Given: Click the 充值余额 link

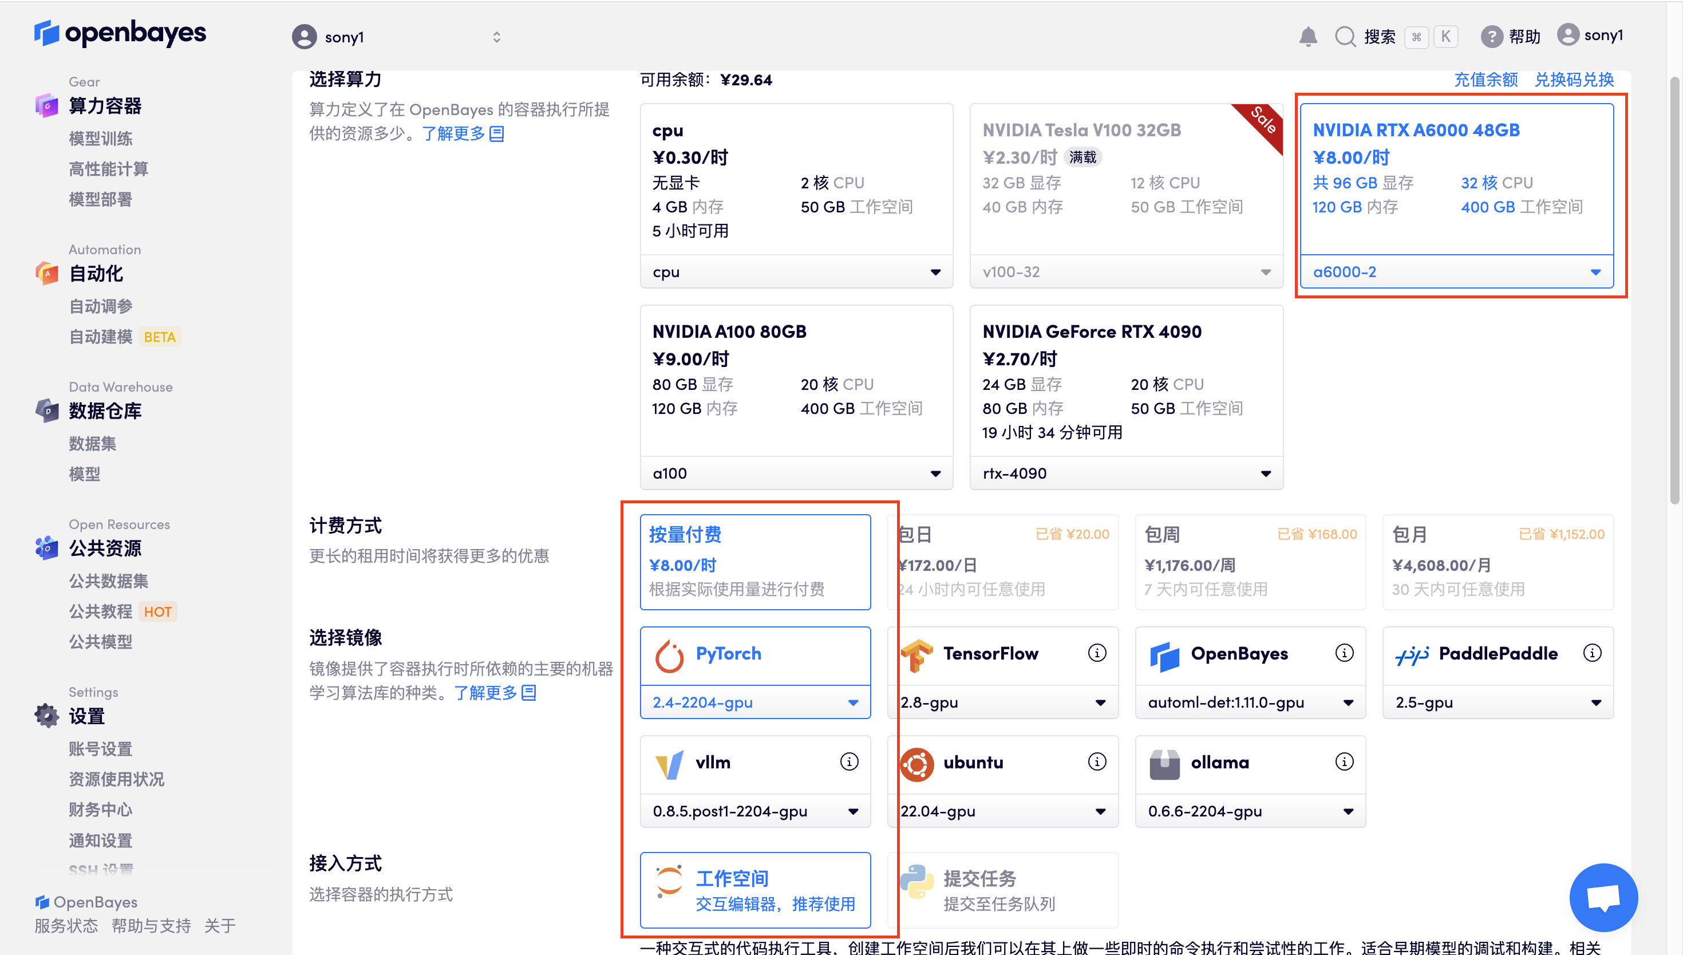Looking at the screenshot, I should 1486,80.
